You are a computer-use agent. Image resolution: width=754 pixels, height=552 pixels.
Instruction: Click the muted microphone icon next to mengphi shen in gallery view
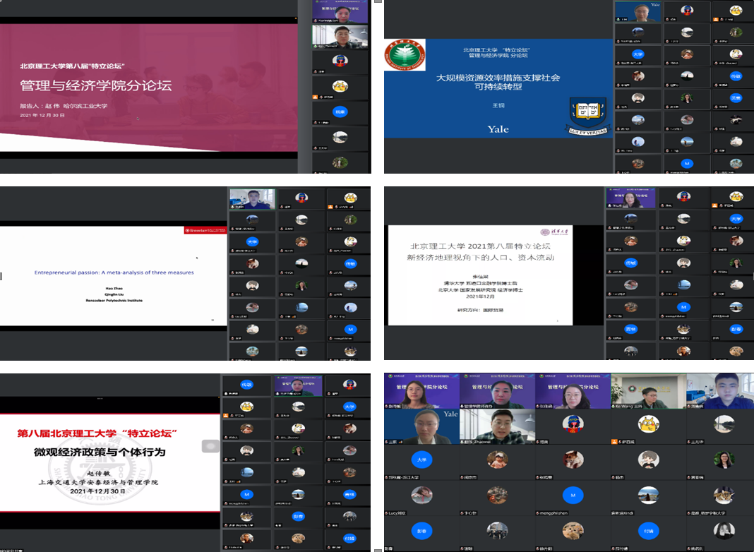(538, 515)
